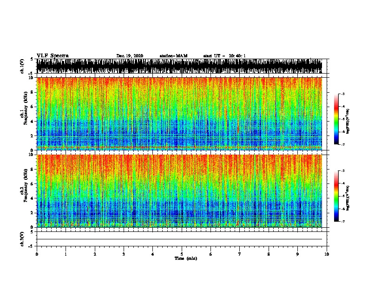Click the ch.2 color scale bar
Screen dimensions: 368x285
click(336, 196)
